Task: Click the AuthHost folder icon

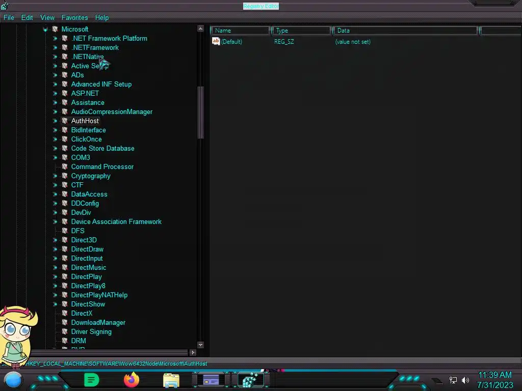Action: click(65, 121)
